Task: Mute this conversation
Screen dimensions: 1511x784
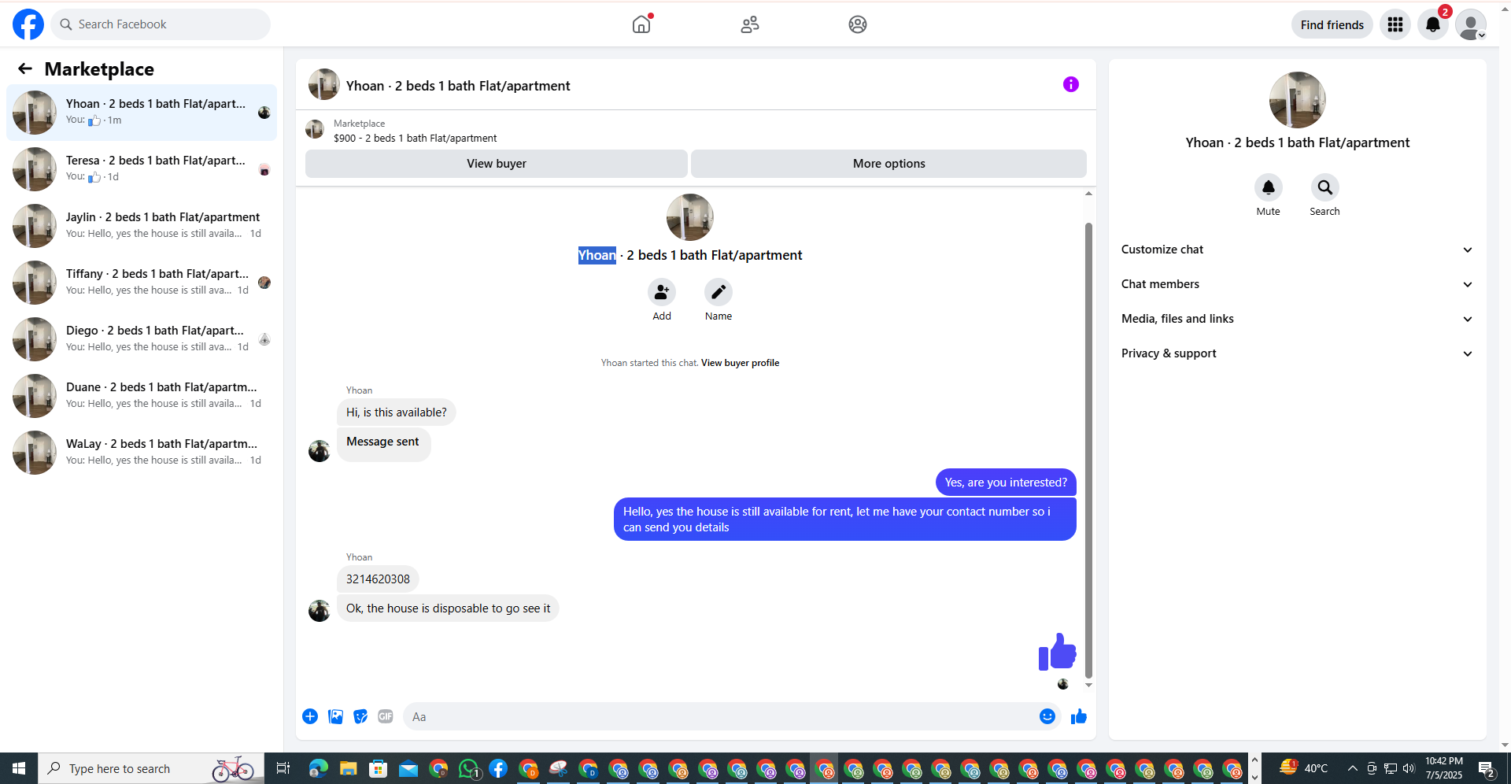Action: point(1269,187)
